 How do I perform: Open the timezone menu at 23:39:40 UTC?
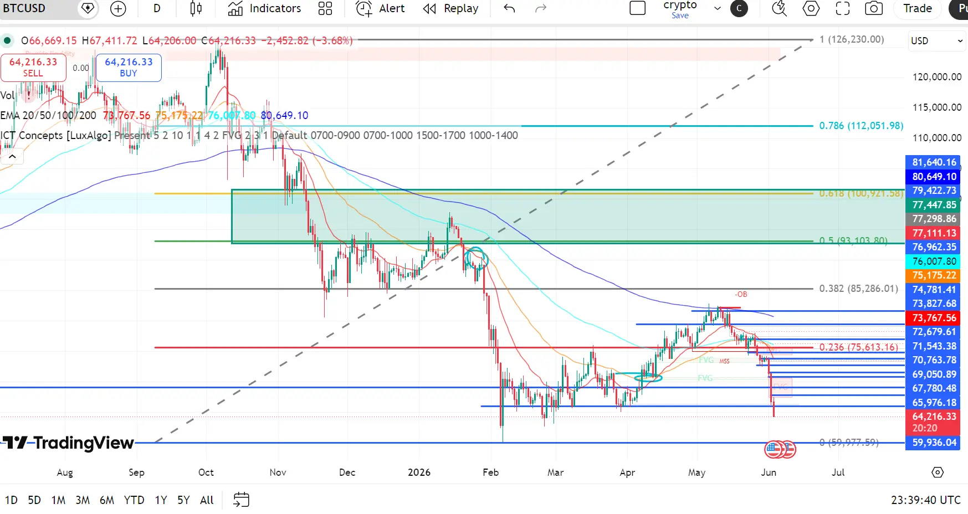pyautogui.click(x=925, y=500)
